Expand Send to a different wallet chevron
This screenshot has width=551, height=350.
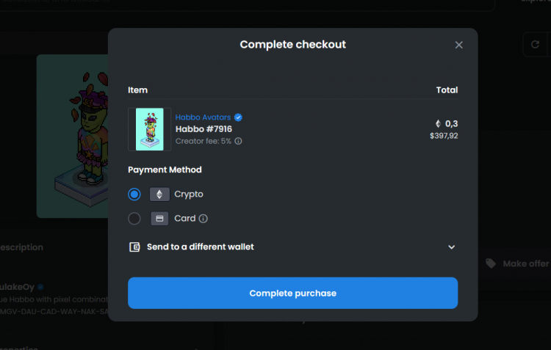tap(452, 247)
